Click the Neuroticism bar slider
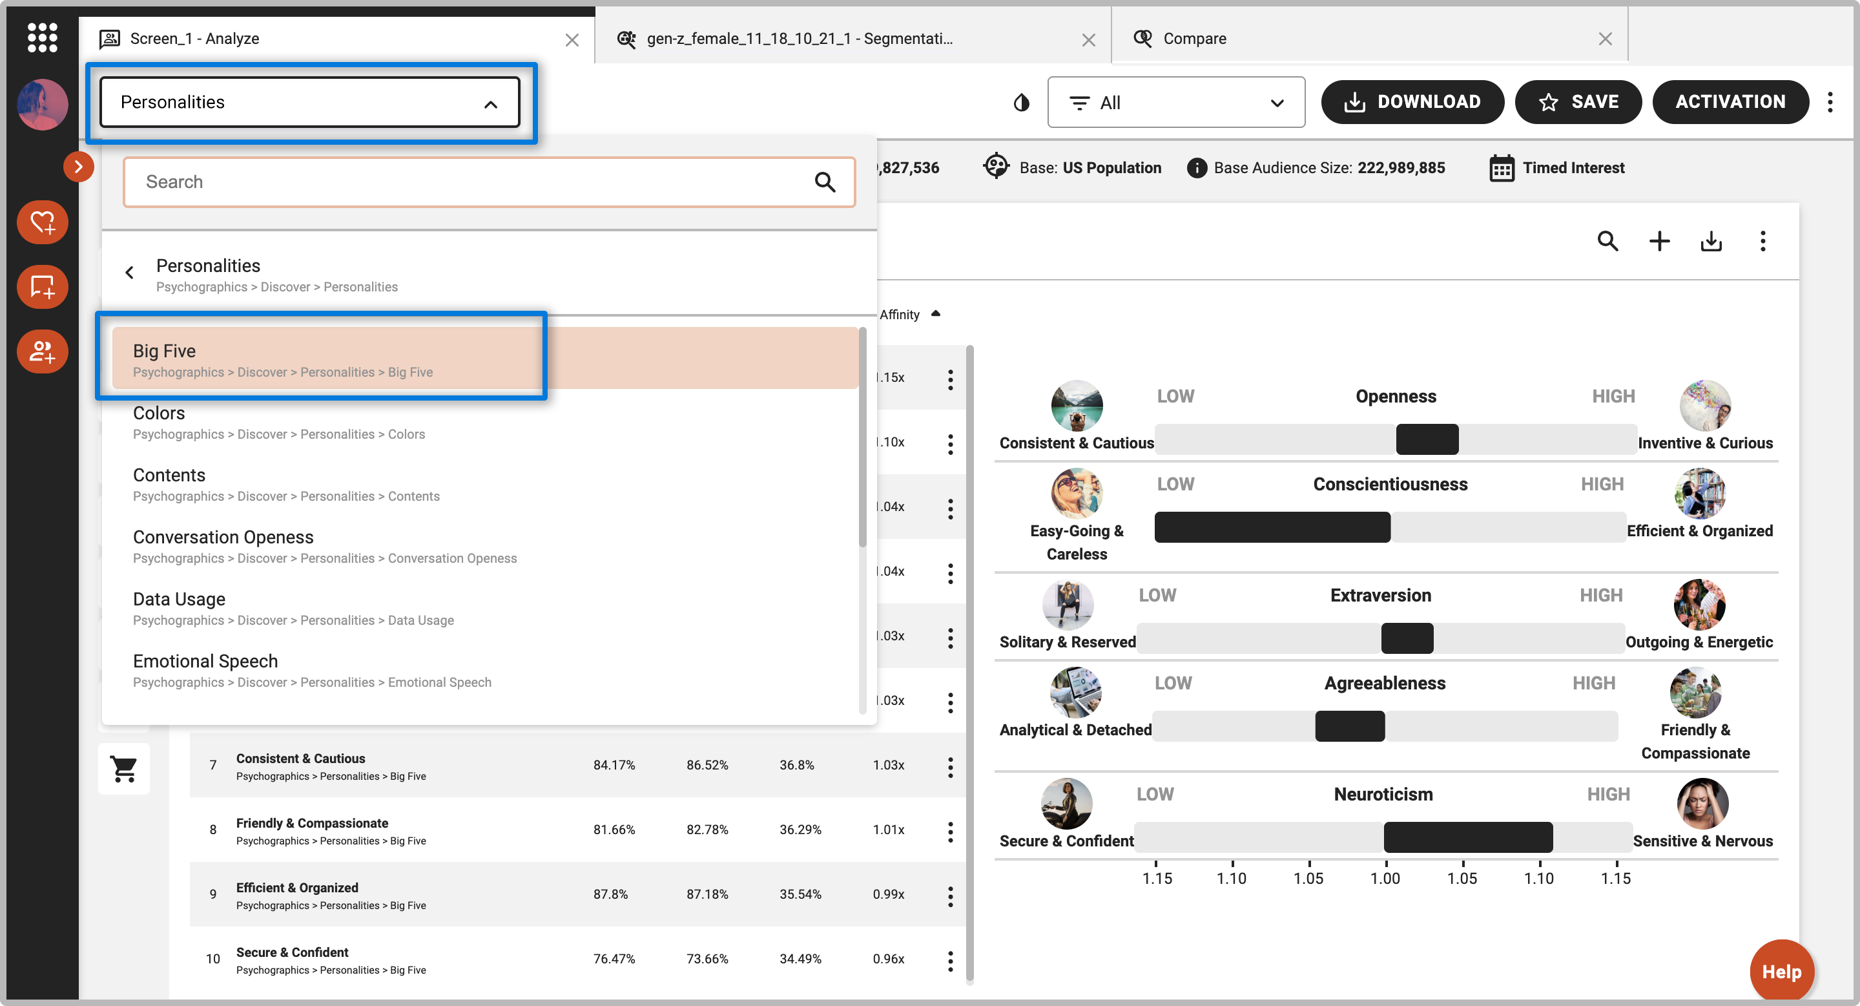The width and height of the screenshot is (1860, 1006). [x=1467, y=837]
